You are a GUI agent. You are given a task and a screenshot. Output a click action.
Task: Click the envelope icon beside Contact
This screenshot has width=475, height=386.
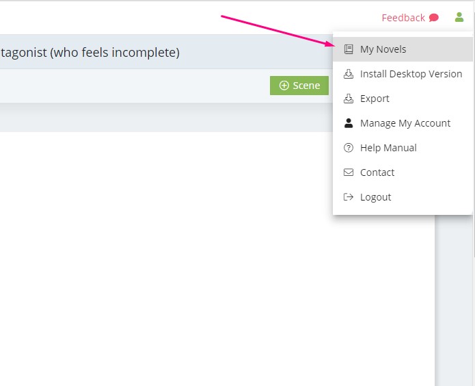(349, 172)
